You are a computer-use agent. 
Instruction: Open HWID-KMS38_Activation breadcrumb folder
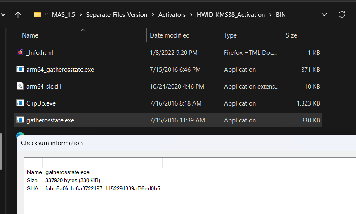[231, 14]
